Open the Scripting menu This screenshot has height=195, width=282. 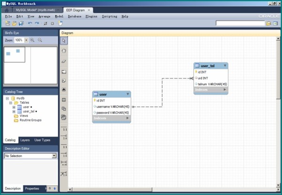pyautogui.click(x=110, y=16)
